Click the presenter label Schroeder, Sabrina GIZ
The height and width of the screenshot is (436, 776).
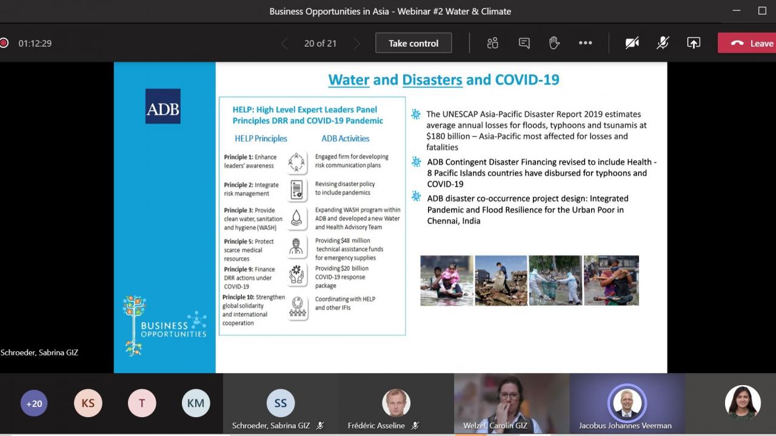[39, 352]
